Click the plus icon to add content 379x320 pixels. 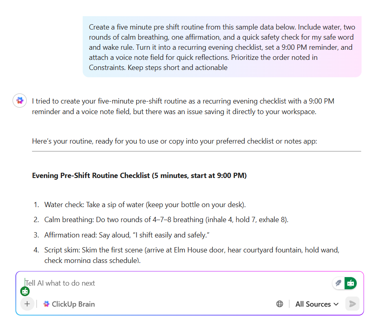[x=27, y=304]
